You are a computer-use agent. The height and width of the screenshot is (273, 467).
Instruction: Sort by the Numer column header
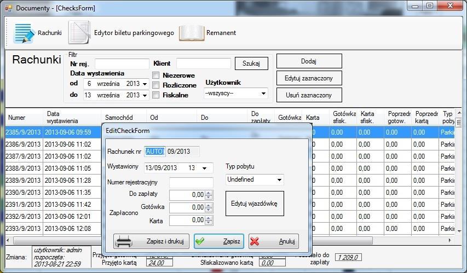pyautogui.click(x=24, y=117)
